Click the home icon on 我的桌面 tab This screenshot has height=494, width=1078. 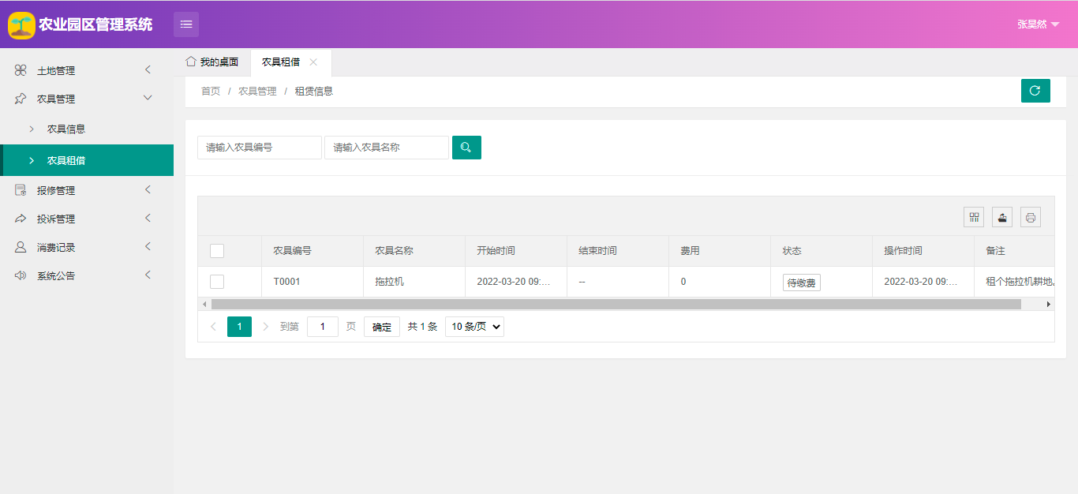click(x=191, y=61)
